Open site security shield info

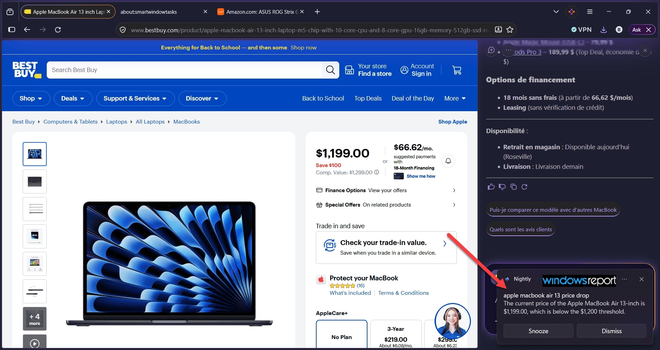(x=123, y=30)
